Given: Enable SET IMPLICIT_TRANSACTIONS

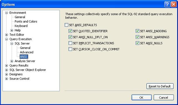Looking at the screenshot, I should (x=70, y=43).
